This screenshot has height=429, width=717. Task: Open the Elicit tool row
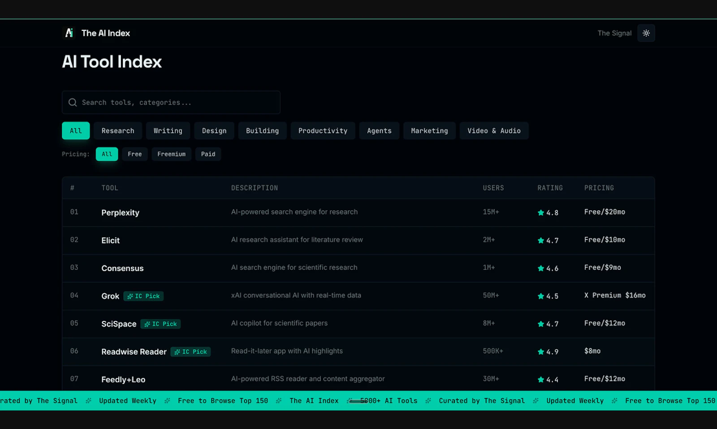coord(358,240)
